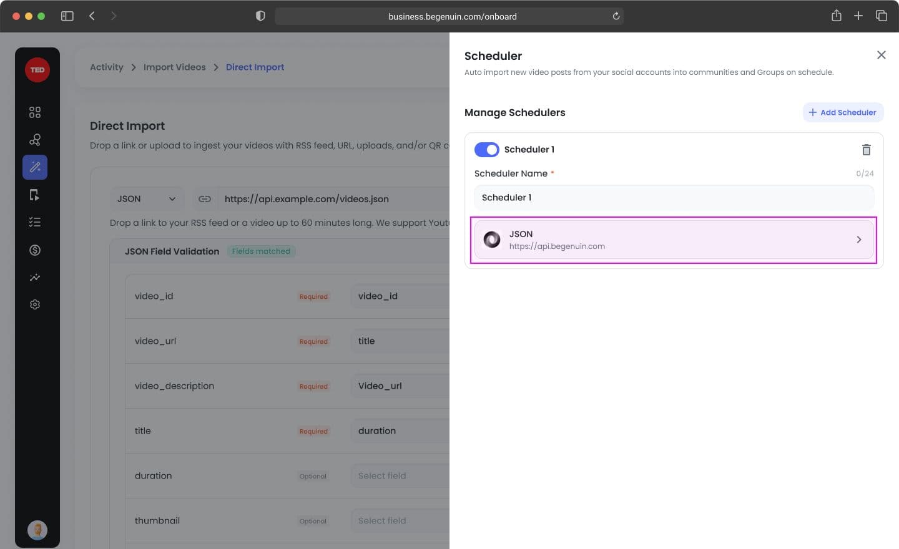The width and height of the screenshot is (899, 549).
Task: Open the video file icon in sidebar
Action: 35,195
